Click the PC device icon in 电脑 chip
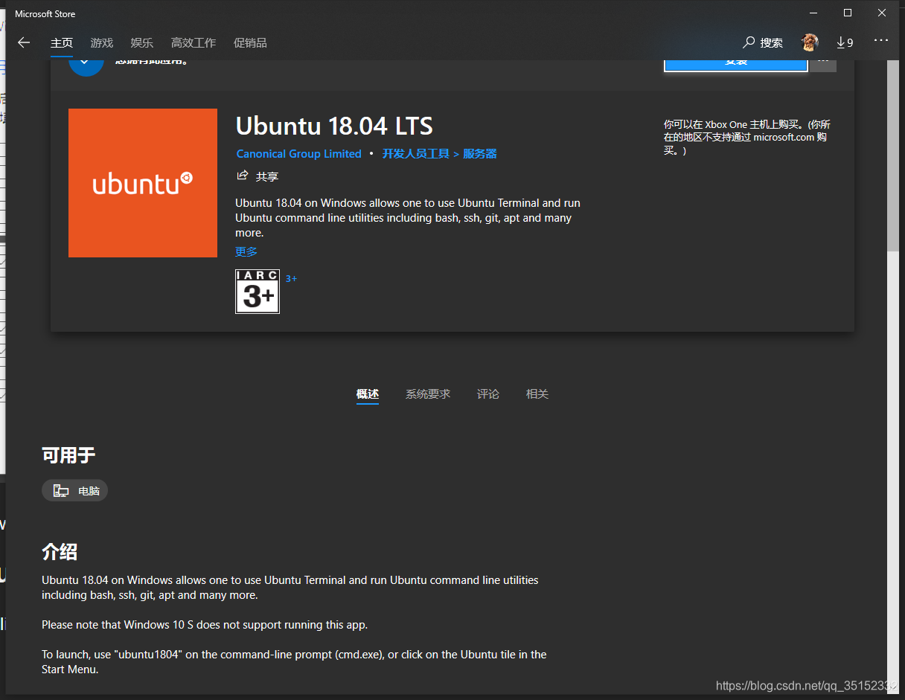905x700 pixels. 61,491
